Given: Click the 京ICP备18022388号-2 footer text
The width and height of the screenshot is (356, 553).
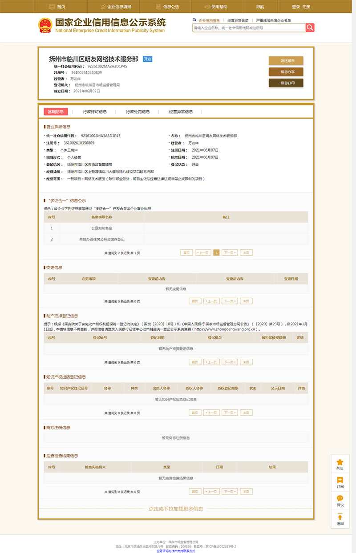Looking at the screenshot, I should [221, 546].
